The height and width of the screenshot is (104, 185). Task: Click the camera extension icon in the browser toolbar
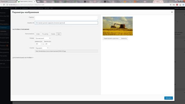[174, 5]
